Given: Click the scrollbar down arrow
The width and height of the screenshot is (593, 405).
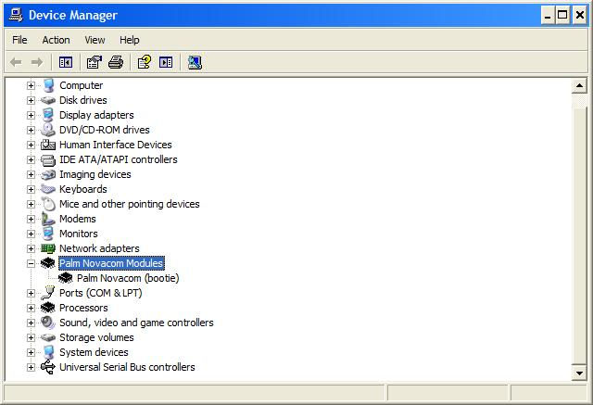Looking at the screenshot, I should [579, 373].
